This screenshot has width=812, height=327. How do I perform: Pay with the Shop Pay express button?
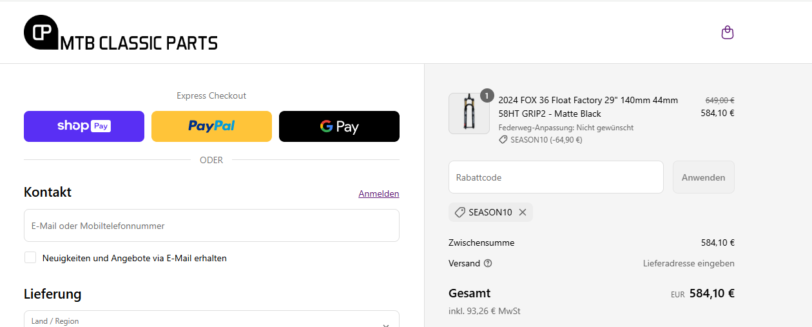click(x=84, y=126)
